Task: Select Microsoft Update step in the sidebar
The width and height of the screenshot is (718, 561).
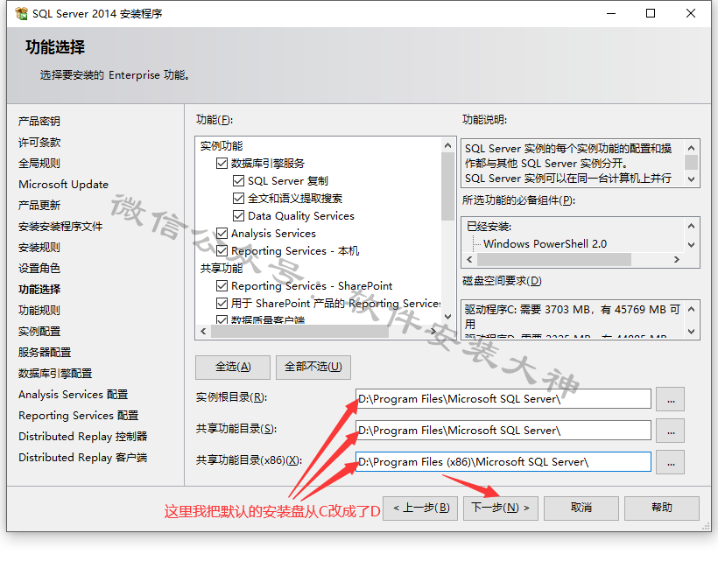Action: [x=64, y=185]
